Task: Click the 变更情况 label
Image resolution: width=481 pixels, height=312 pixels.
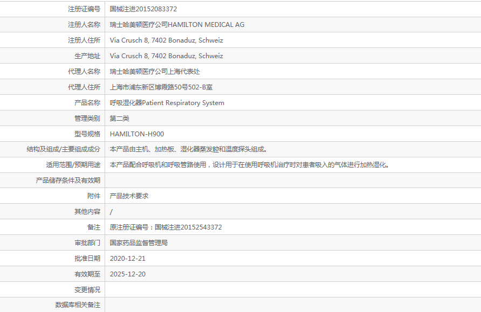Action: click(87, 290)
